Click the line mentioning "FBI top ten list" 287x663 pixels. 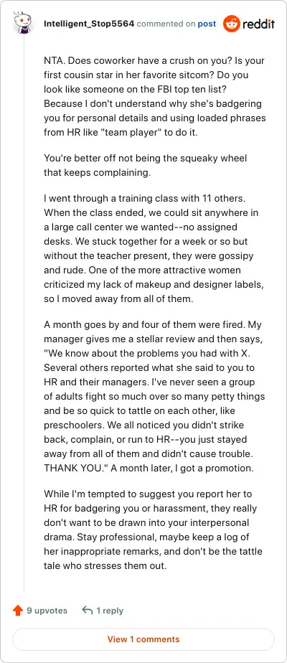click(x=146, y=89)
